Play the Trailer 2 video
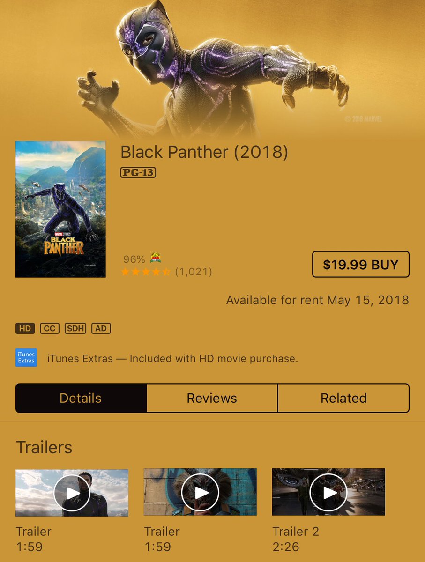 [x=328, y=492]
